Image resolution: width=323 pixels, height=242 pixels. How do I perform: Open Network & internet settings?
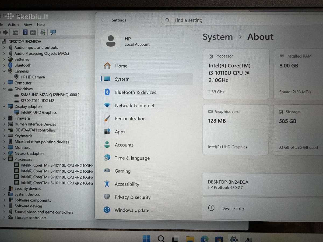147,105
